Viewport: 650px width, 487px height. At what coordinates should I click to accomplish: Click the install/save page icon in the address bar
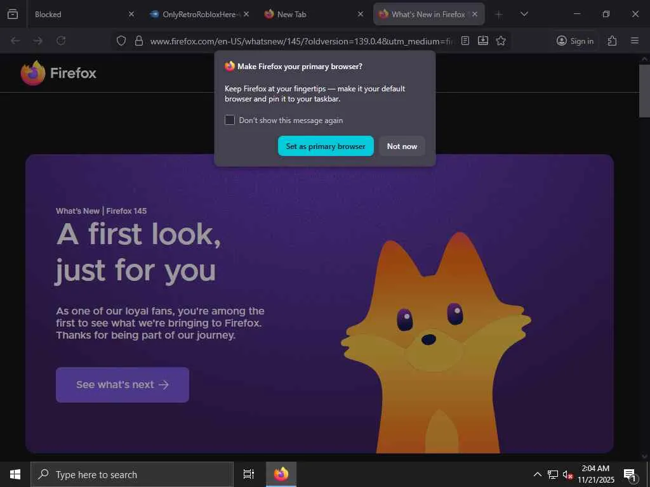483,41
